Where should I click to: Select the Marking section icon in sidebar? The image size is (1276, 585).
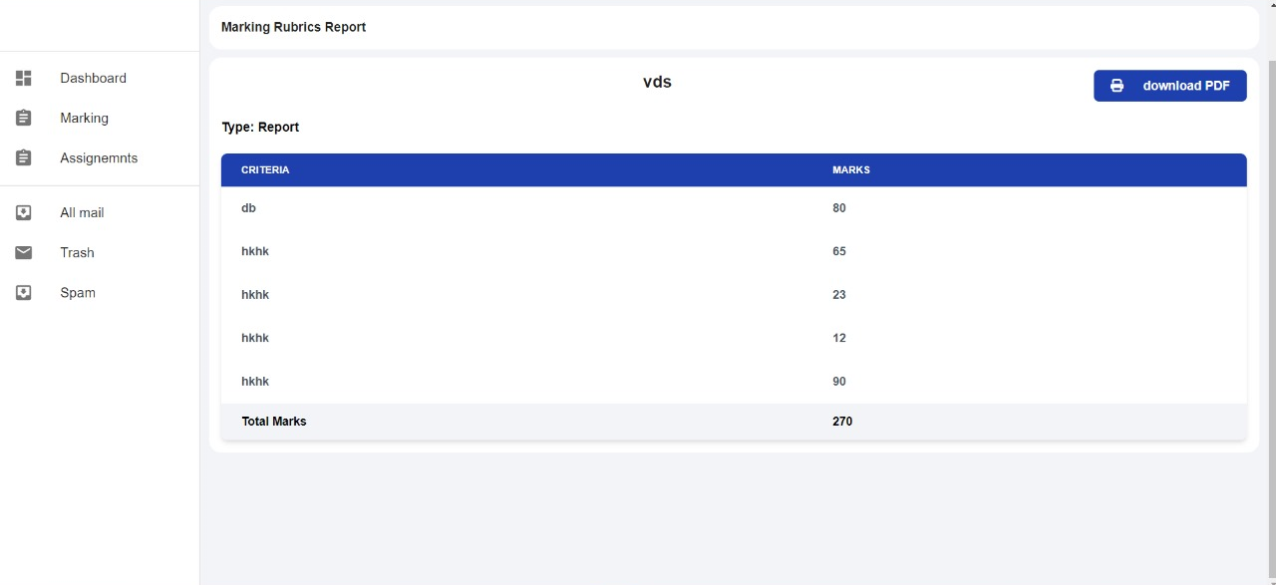pos(23,118)
